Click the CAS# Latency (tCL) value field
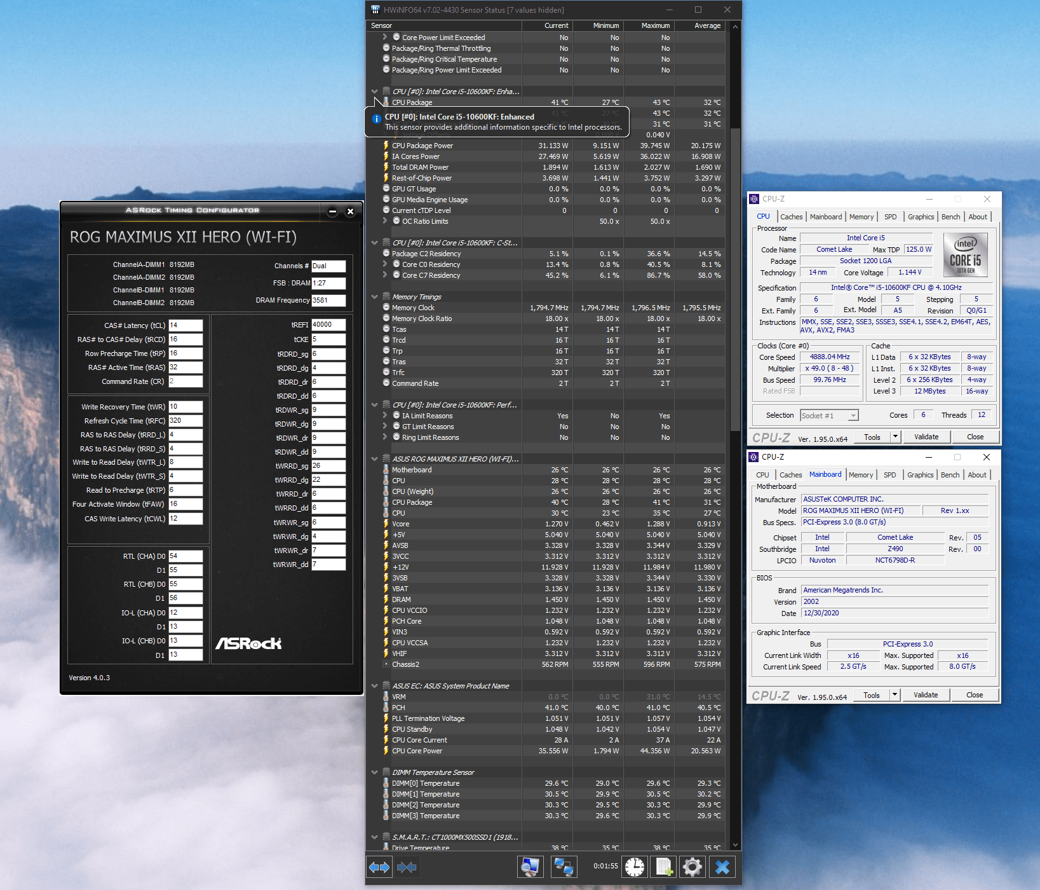Screen dimensions: 1040x890 pos(186,325)
